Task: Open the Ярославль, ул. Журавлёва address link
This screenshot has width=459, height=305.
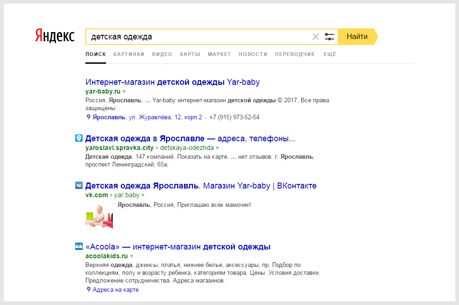Action: pyautogui.click(x=147, y=117)
